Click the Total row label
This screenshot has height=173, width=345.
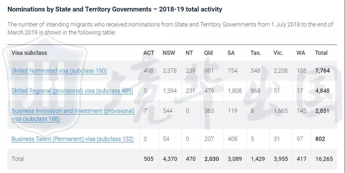[18, 159]
